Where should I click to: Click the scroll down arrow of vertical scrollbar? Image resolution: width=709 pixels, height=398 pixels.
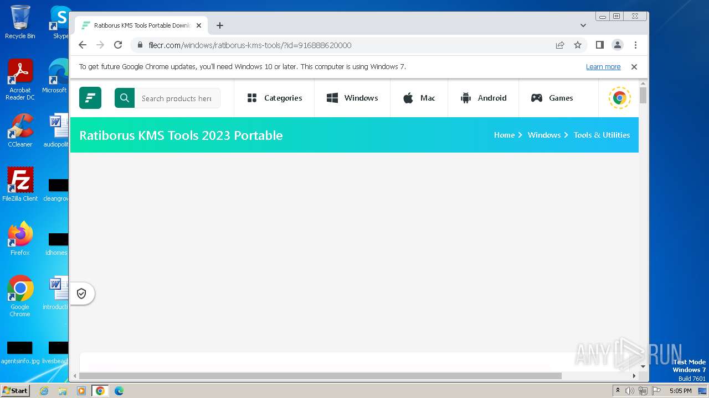(643, 366)
